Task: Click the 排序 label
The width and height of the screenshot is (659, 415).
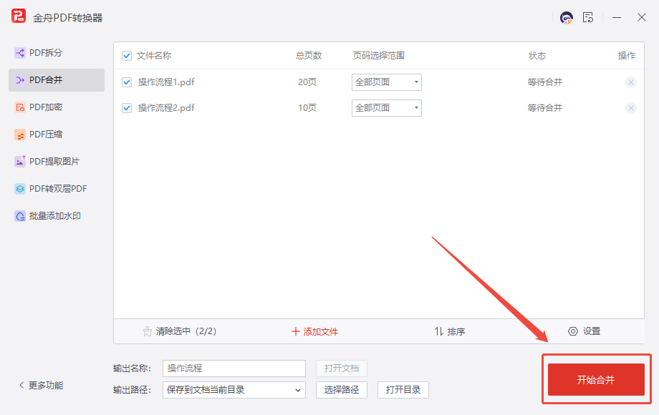Action: [456, 332]
